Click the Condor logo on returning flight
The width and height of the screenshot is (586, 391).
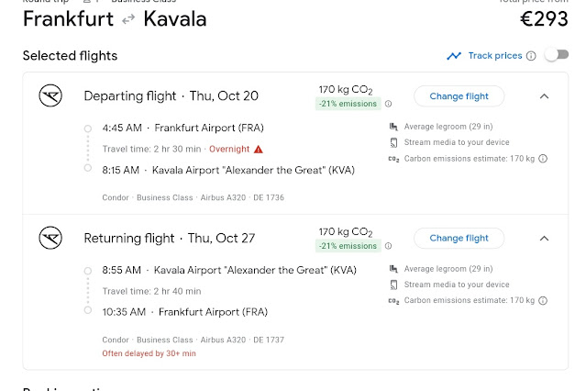[x=50, y=239]
